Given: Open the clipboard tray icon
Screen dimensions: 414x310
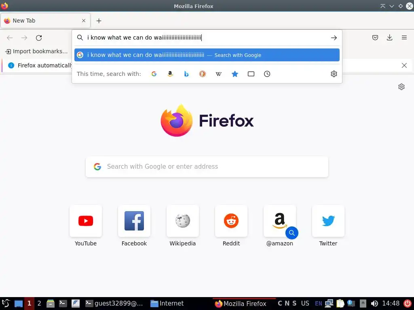Looking at the screenshot, I should tap(340, 304).
